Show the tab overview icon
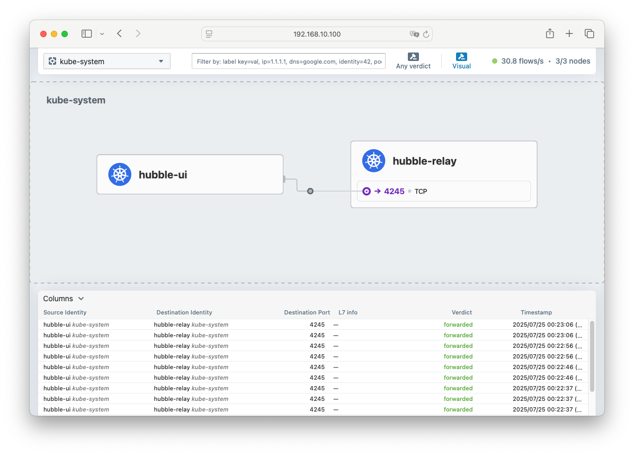 point(590,33)
